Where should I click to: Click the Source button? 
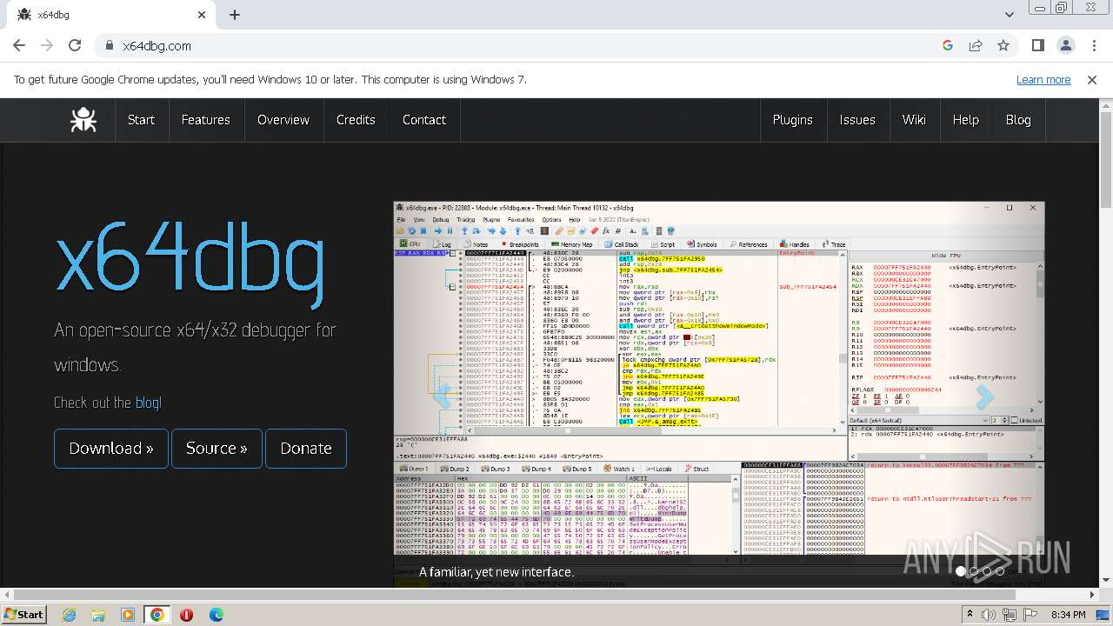pyautogui.click(x=217, y=449)
